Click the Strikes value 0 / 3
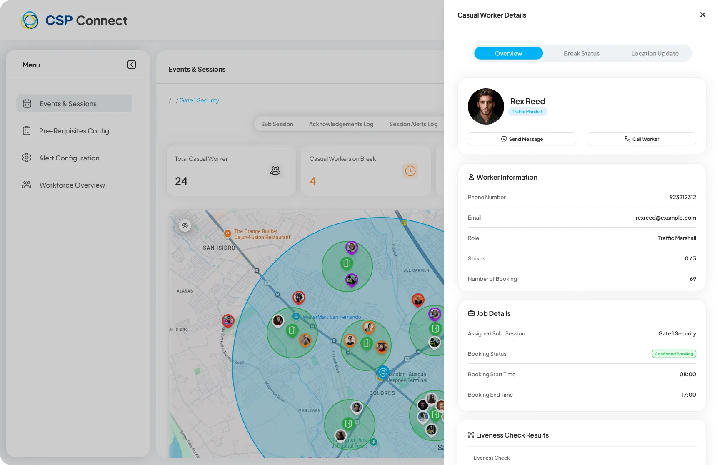 tap(690, 258)
